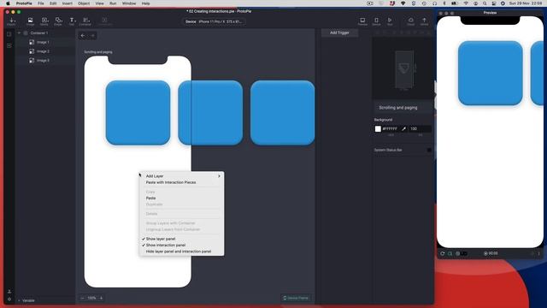The height and width of the screenshot is (308, 547).
Task: Select Container 1 layer
Action: (45, 33)
